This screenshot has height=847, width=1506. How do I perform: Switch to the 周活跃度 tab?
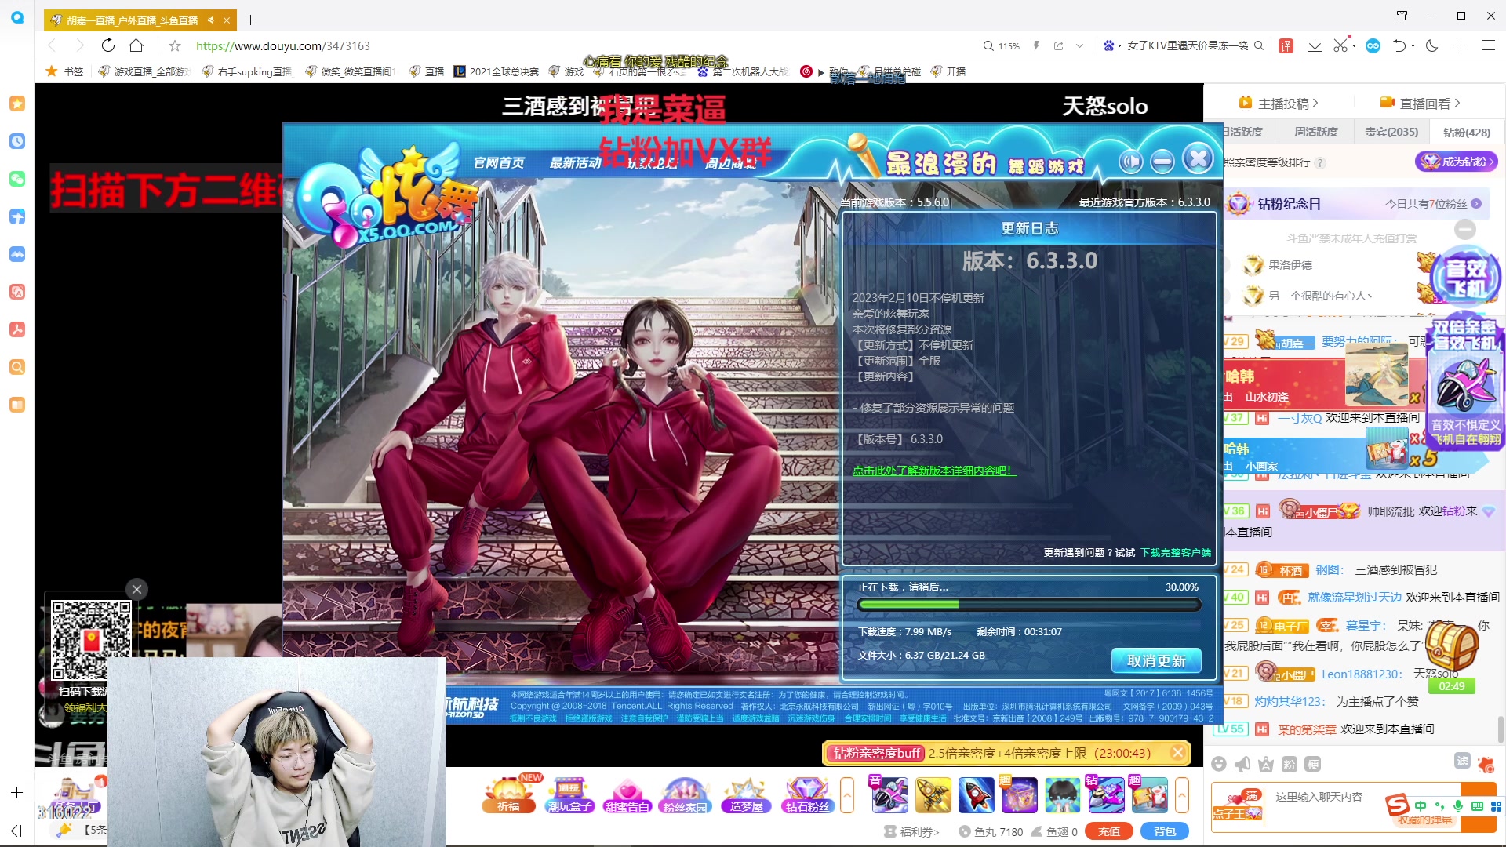(1316, 132)
